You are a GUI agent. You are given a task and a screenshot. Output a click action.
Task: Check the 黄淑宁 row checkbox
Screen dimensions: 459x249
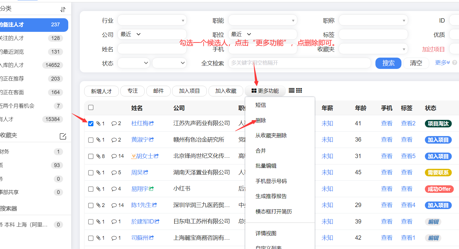coord(91,140)
